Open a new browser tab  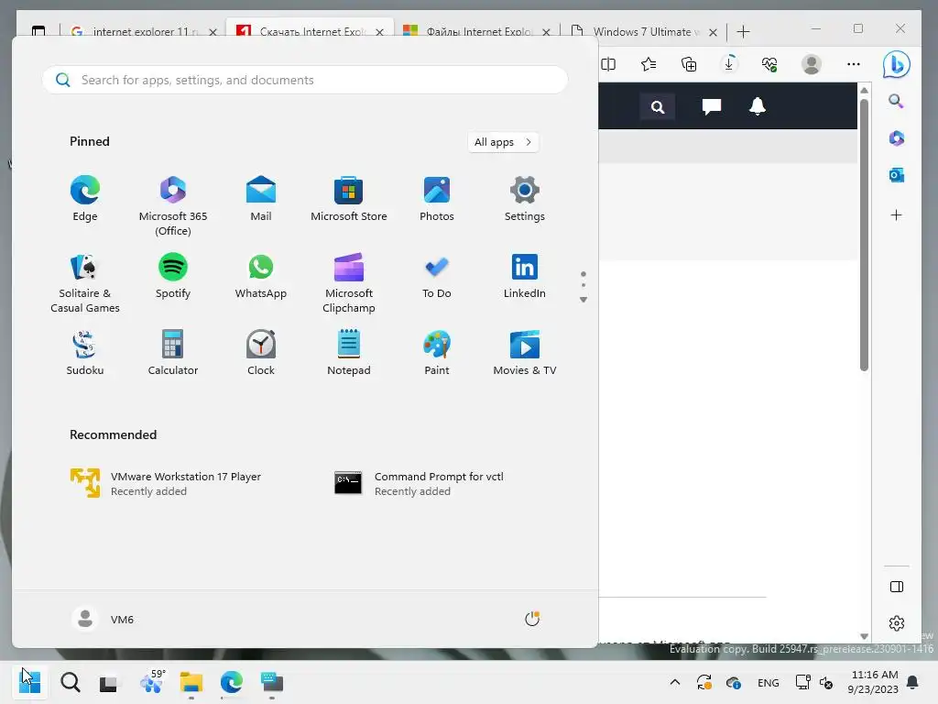743,32
